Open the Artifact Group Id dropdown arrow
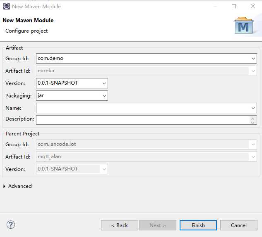This screenshot has height=237, width=262. (x=253, y=59)
